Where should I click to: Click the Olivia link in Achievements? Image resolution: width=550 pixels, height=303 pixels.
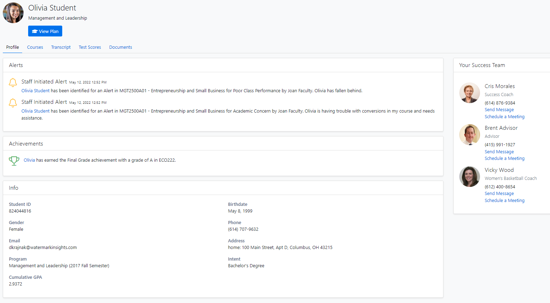(x=29, y=160)
